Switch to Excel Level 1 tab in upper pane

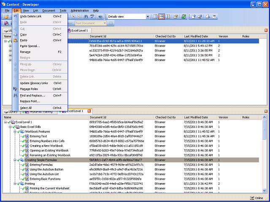(x=79, y=31)
